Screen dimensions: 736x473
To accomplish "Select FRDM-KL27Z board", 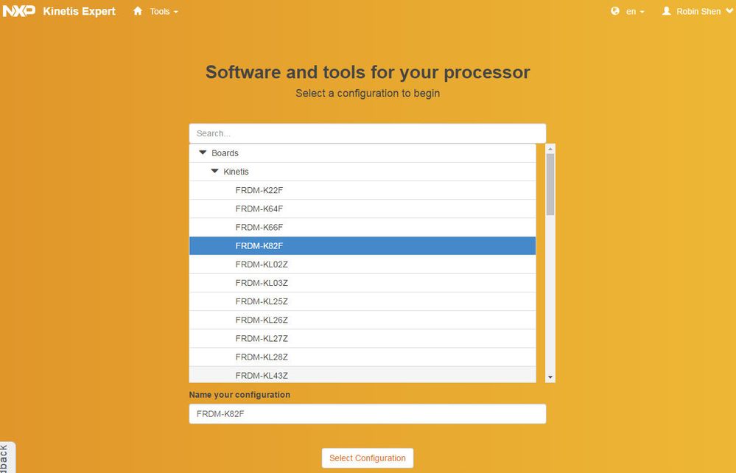I will [362, 338].
